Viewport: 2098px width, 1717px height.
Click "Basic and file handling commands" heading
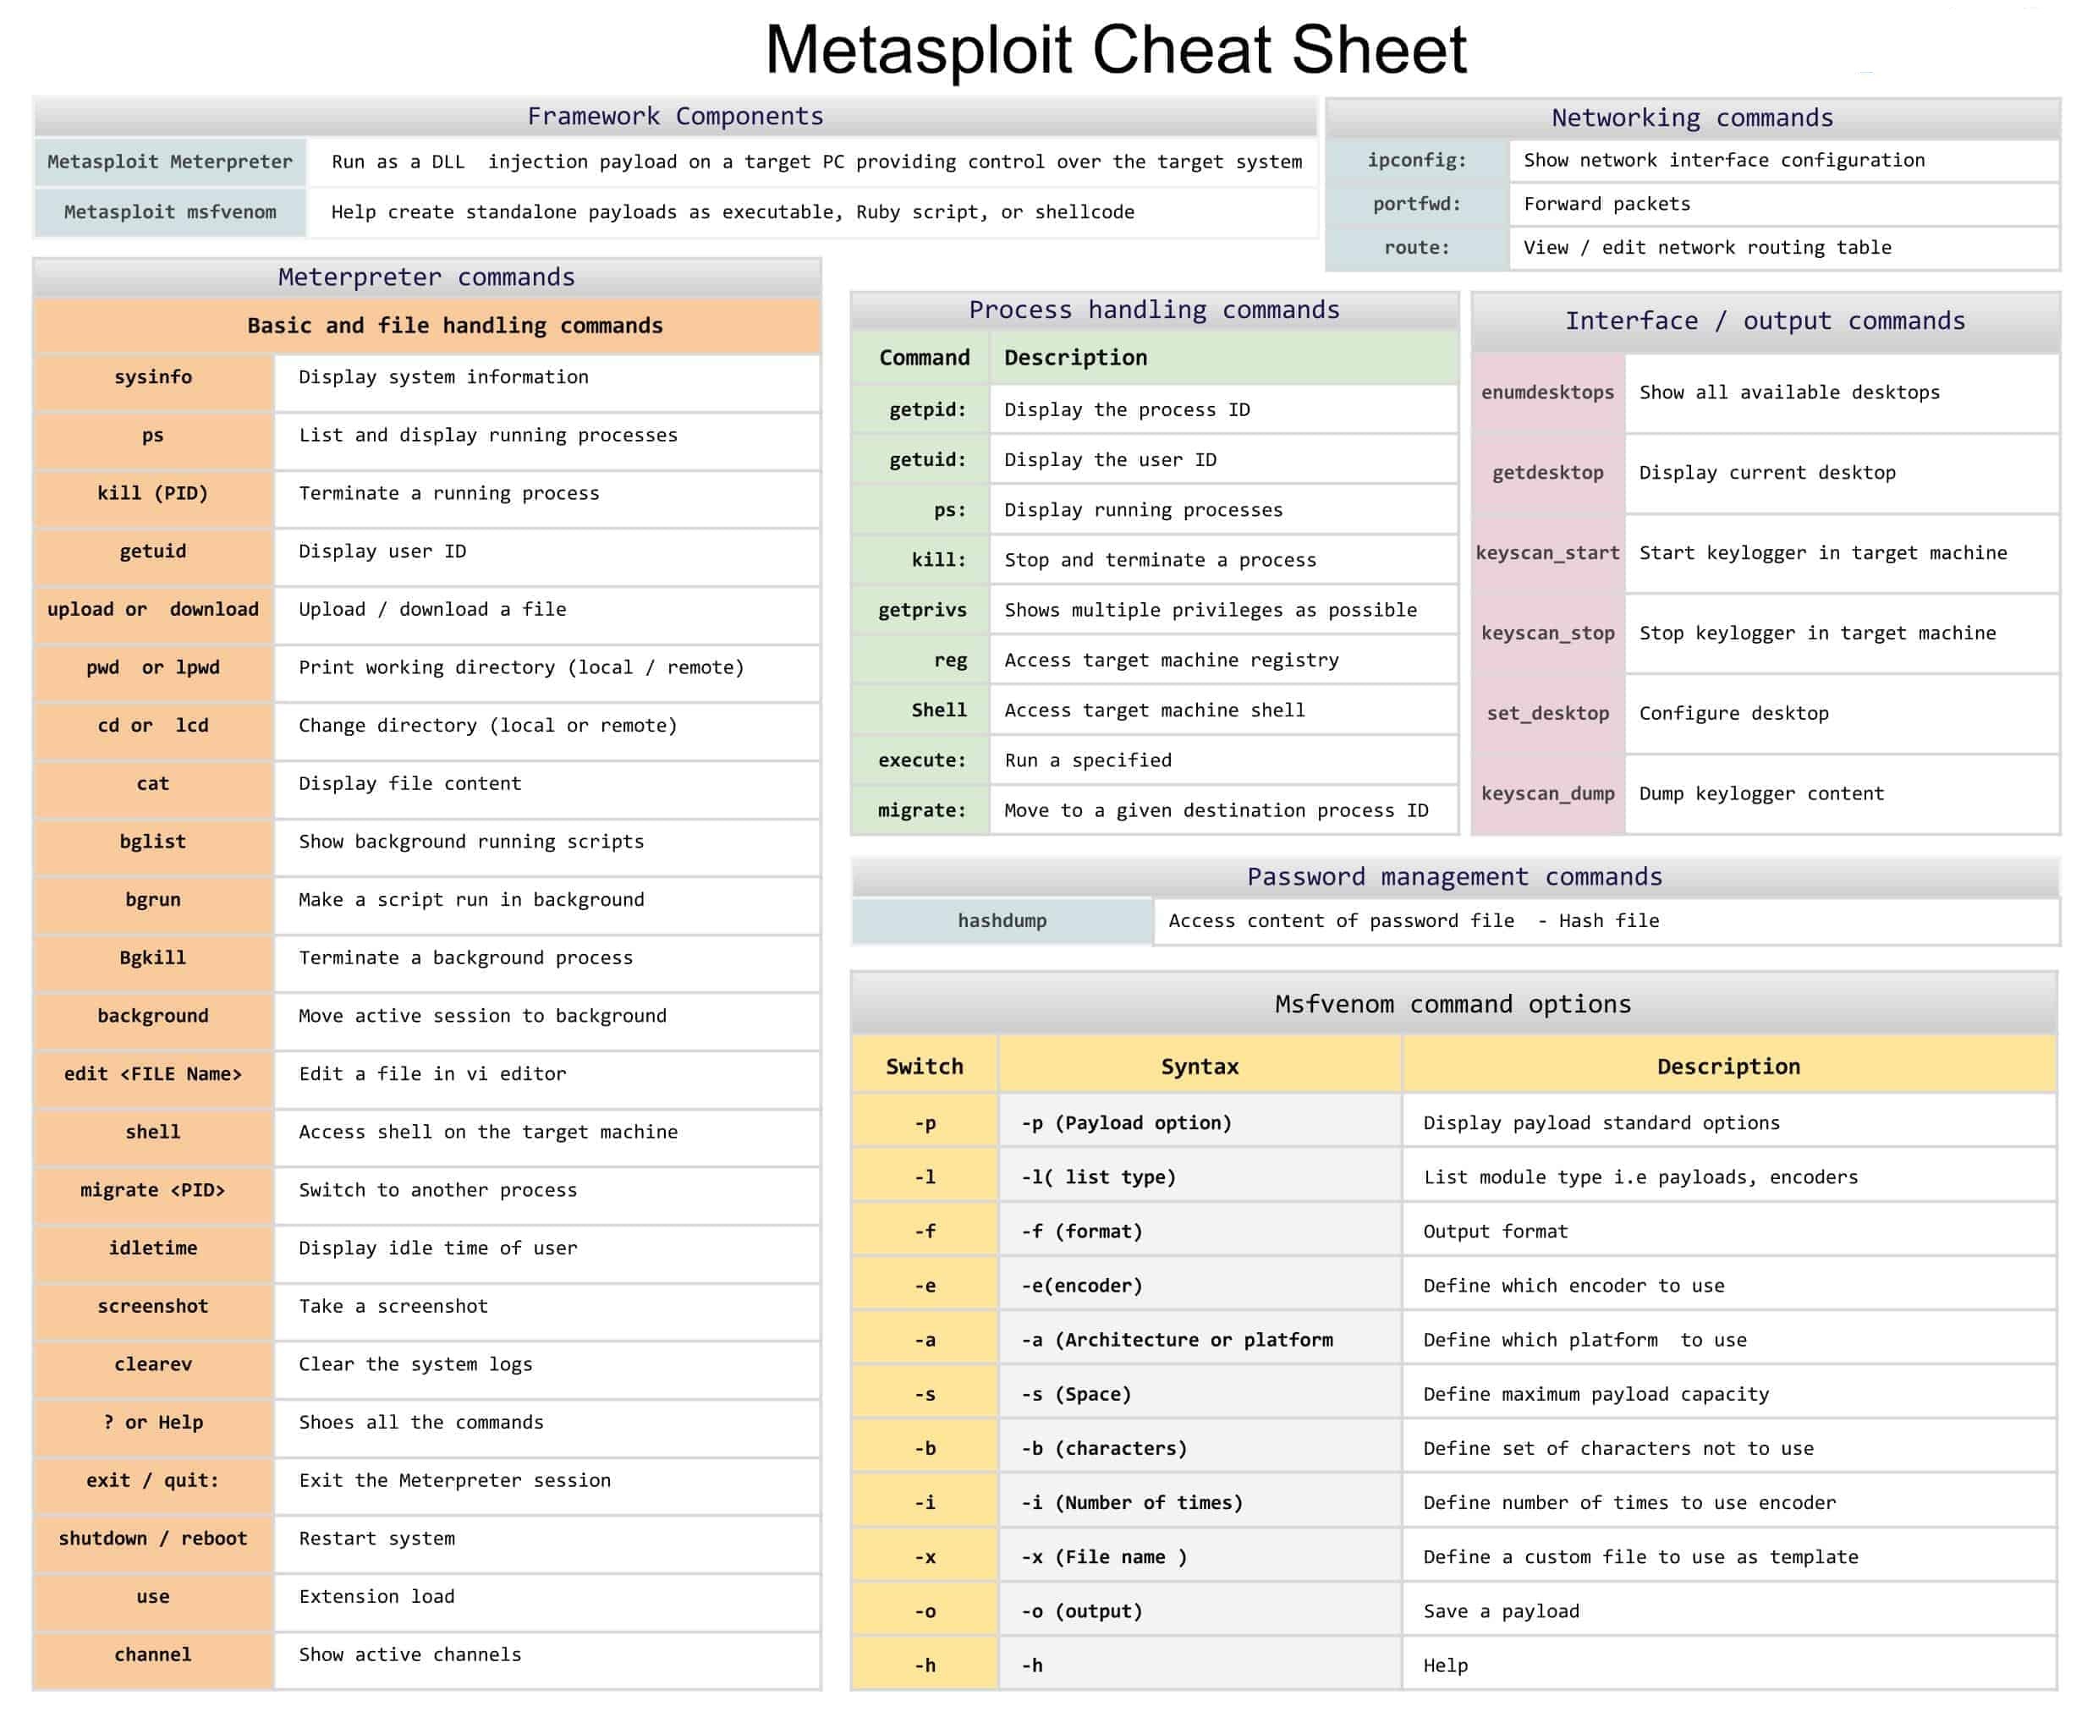[x=455, y=326]
